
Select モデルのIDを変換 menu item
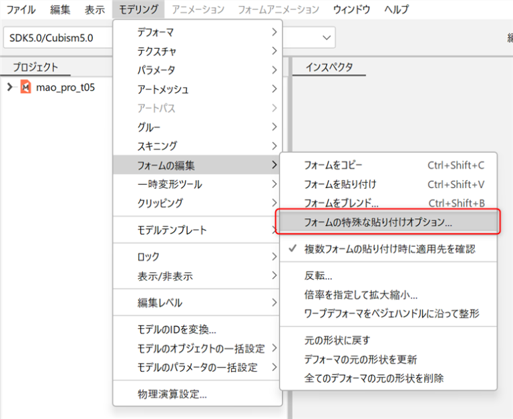pyautogui.click(x=177, y=329)
